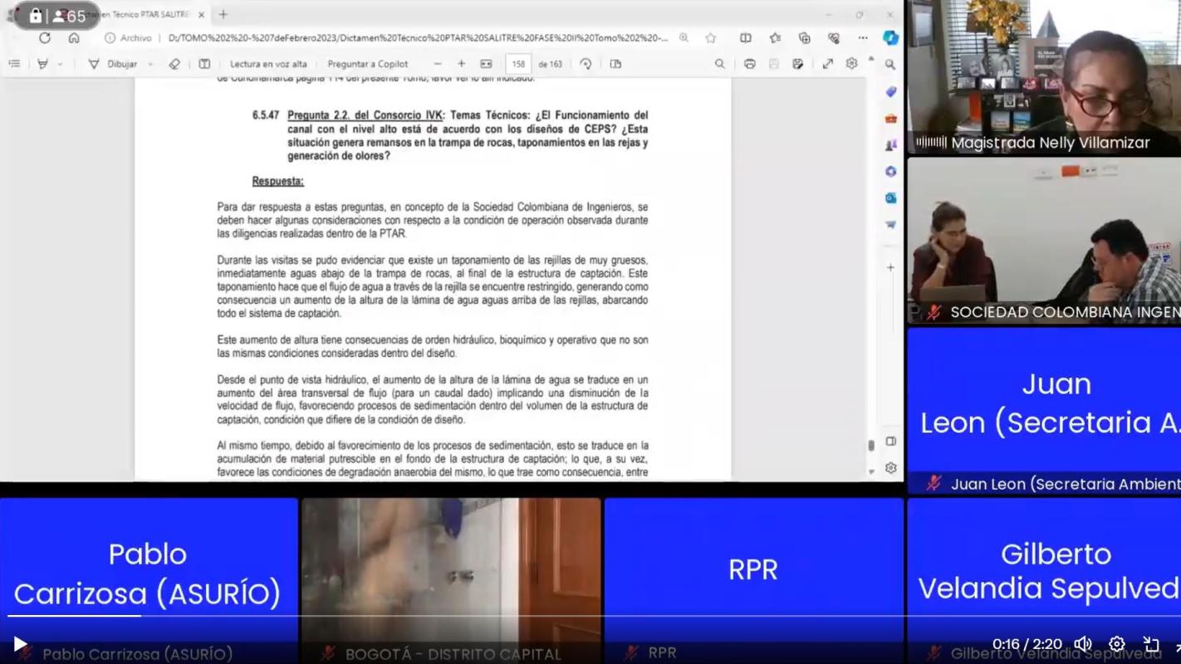
Task: Select the Dibujar drawing tool
Action: tap(113, 64)
